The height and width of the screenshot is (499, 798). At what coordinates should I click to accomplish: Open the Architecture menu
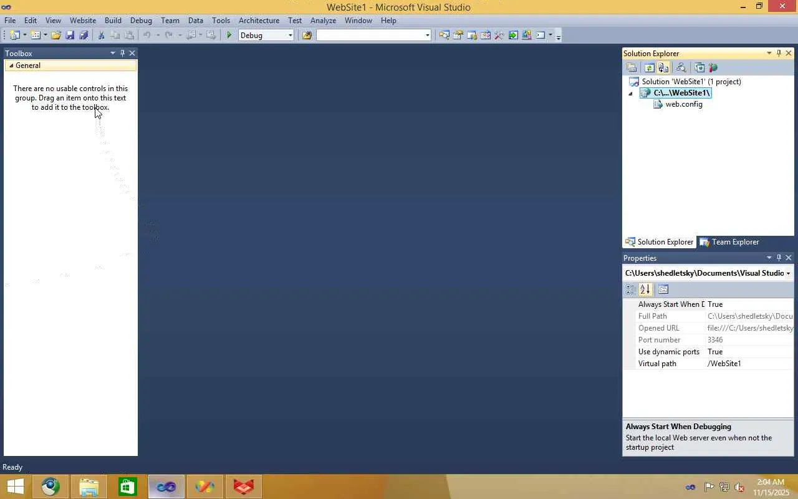click(259, 21)
